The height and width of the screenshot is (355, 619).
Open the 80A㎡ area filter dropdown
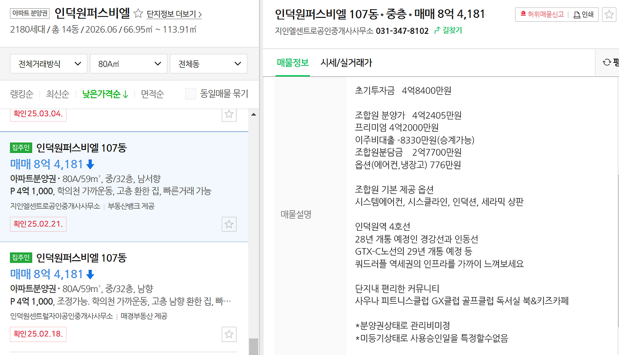(128, 63)
